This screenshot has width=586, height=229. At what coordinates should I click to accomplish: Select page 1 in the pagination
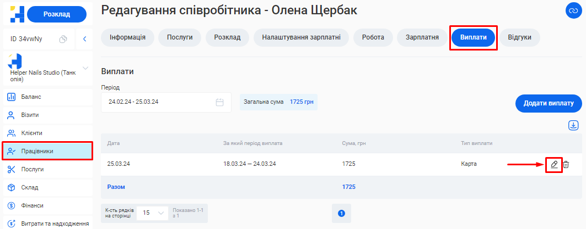pyautogui.click(x=341, y=213)
